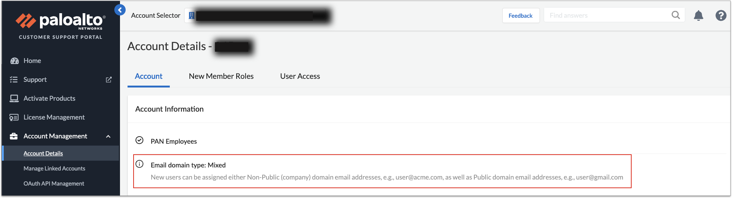Screen dimensions: 732x198
Task: Click the building icon in Account Selector
Action: 192,15
